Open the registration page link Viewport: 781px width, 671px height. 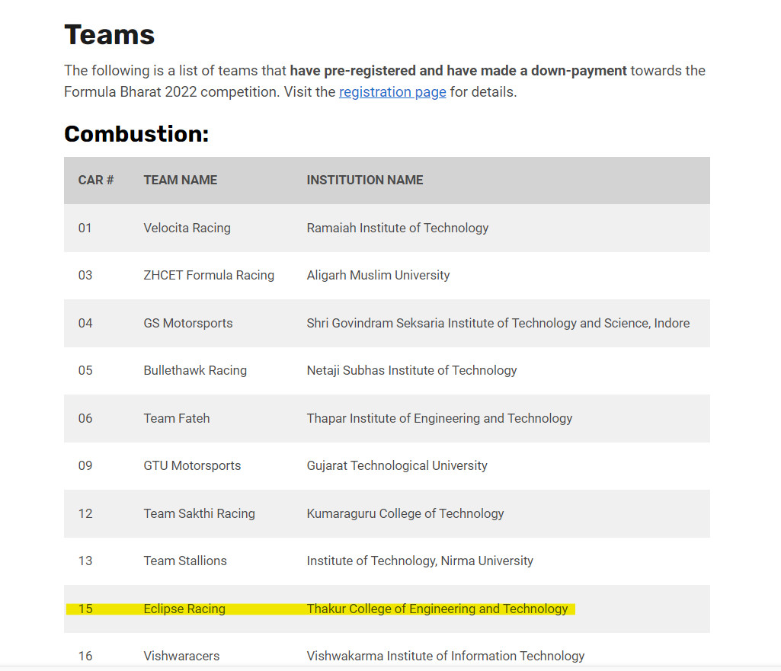pyautogui.click(x=392, y=92)
